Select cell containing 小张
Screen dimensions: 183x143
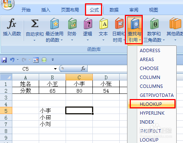106,84
